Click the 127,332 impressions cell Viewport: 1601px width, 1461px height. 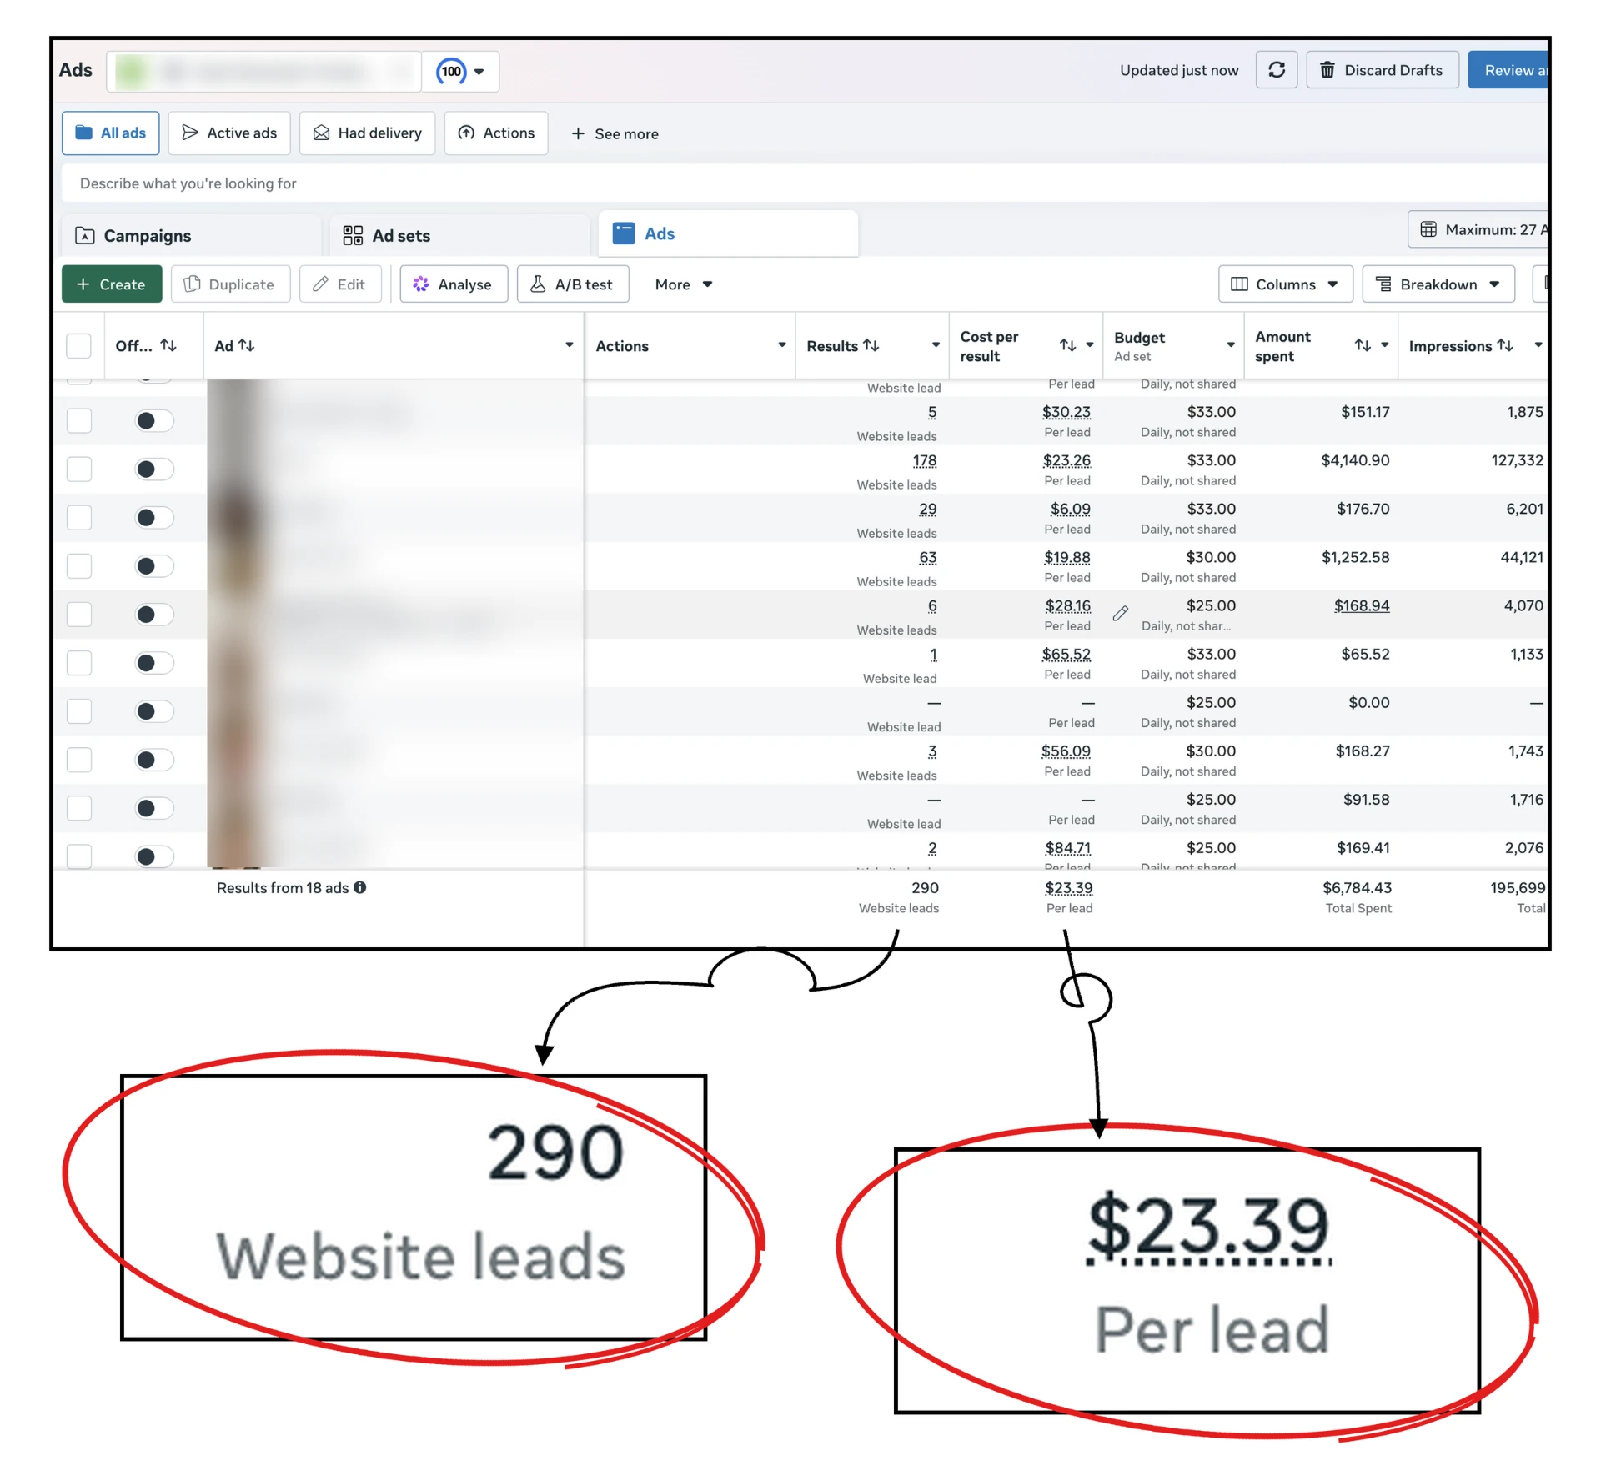(1517, 460)
